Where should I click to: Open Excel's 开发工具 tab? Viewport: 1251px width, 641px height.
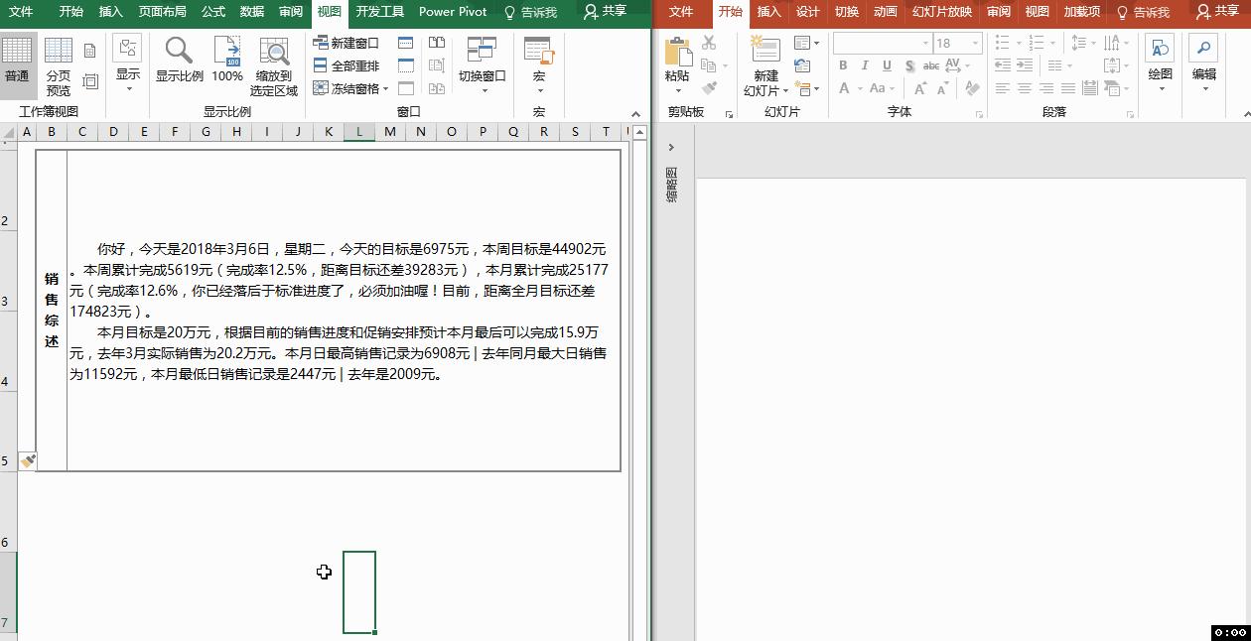pyautogui.click(x=380, y=12)
